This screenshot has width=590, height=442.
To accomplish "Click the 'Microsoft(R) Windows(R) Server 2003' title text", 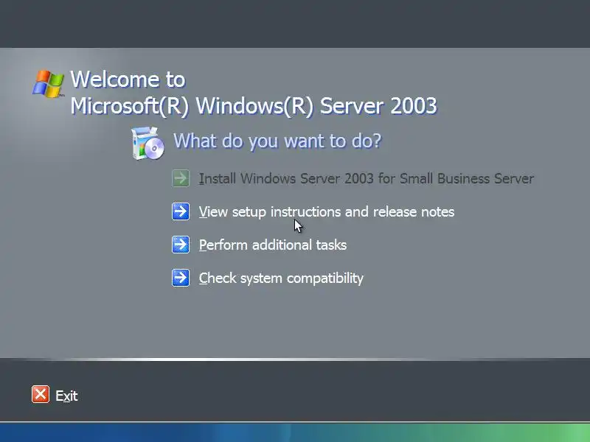I will click(x=254, y=106).
